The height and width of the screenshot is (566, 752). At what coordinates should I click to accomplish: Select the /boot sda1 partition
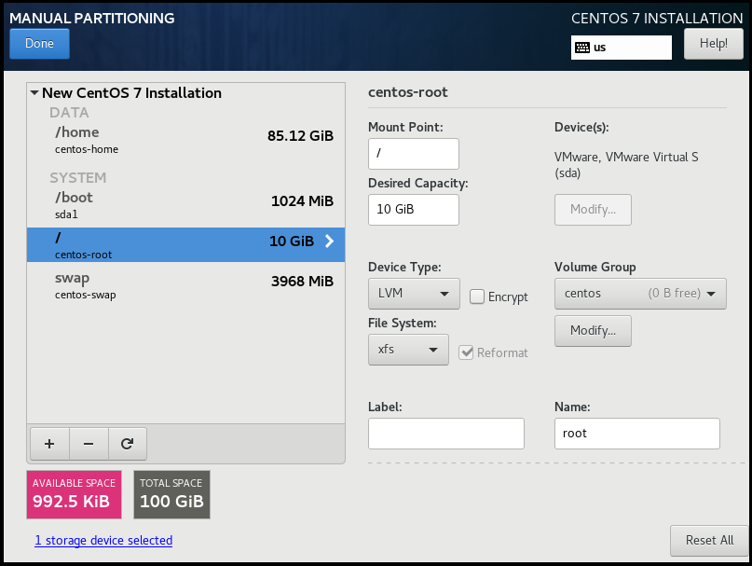coord(186,205)
